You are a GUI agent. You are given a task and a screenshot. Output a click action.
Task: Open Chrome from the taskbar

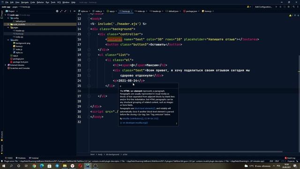[x=34, y=166]
